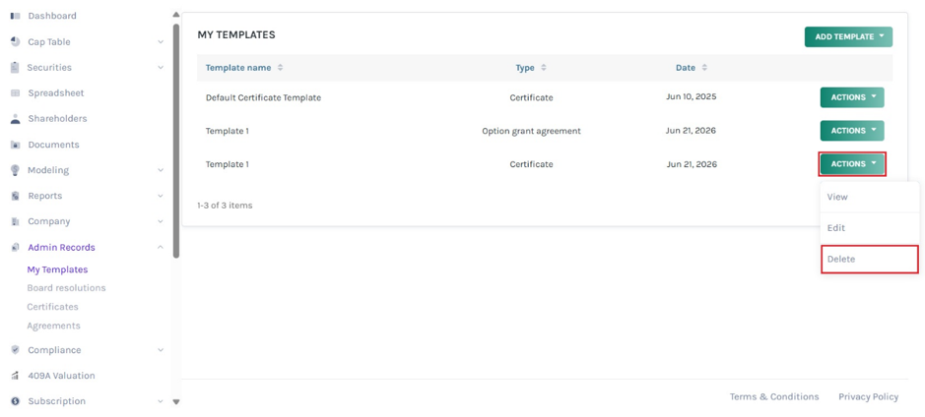925x417 pixels.
Task: Sort by Type column arrows
Action: pos(544,68)
